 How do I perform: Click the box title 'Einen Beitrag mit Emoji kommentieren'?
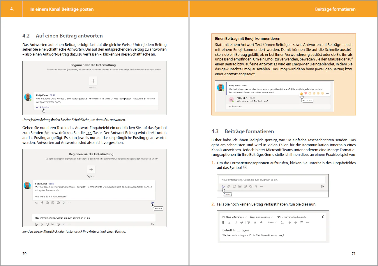point(248,38)
